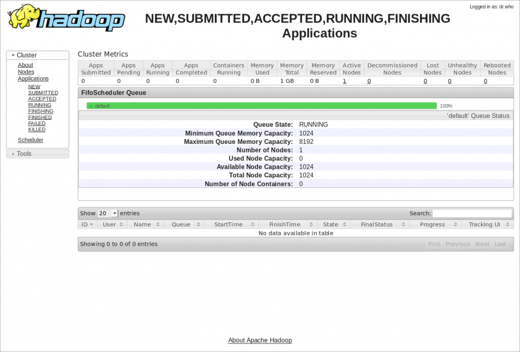Screen dimensions: 520x352
Task: Filter applications by ACCEPTED state
Action: click(42, 99)
